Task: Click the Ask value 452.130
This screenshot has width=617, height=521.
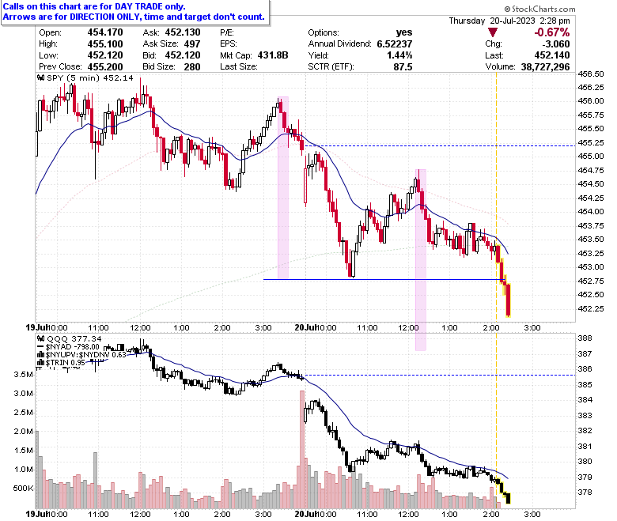Action: pos(183,32)
